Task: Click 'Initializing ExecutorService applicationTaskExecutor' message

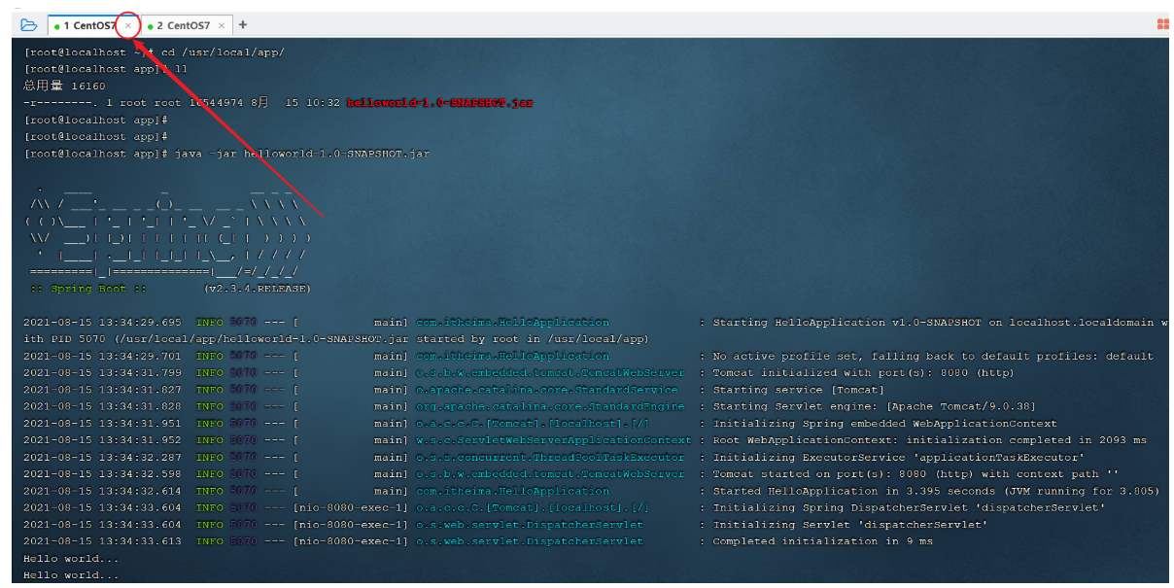Action: click(899, 457)
